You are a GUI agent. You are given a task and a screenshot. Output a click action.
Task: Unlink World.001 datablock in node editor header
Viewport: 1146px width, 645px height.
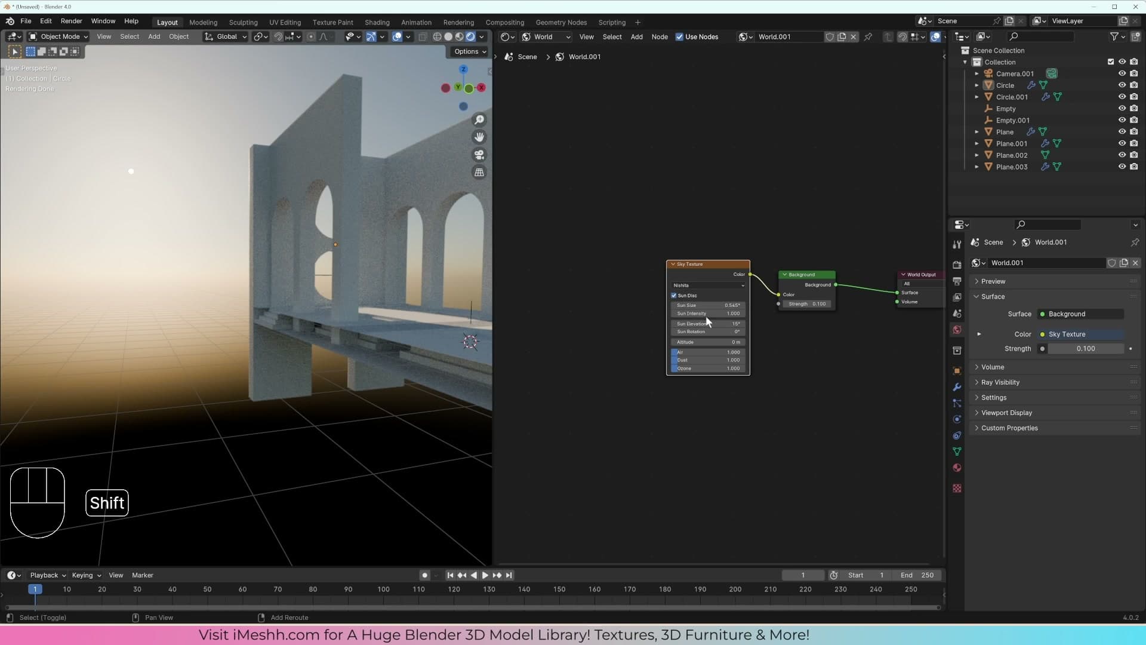[x=854, y=37]
